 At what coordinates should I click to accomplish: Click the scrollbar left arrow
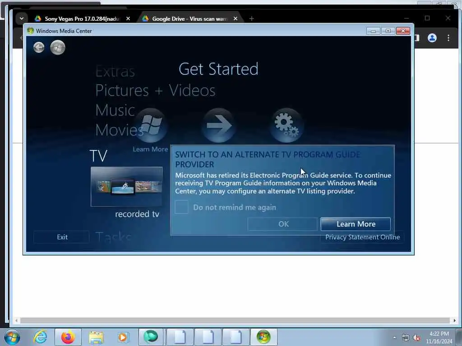17,320
